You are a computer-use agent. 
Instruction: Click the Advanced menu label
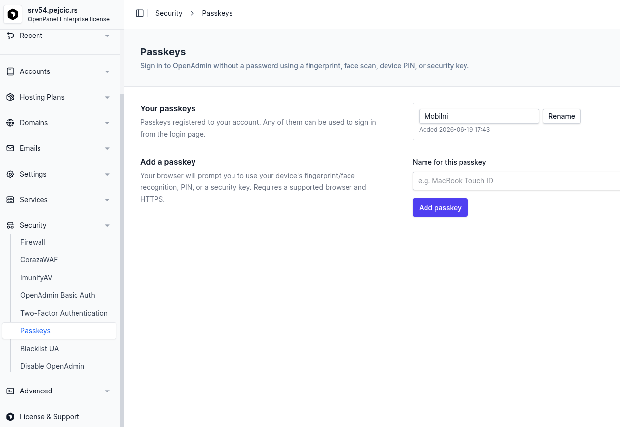coord(36,391)
